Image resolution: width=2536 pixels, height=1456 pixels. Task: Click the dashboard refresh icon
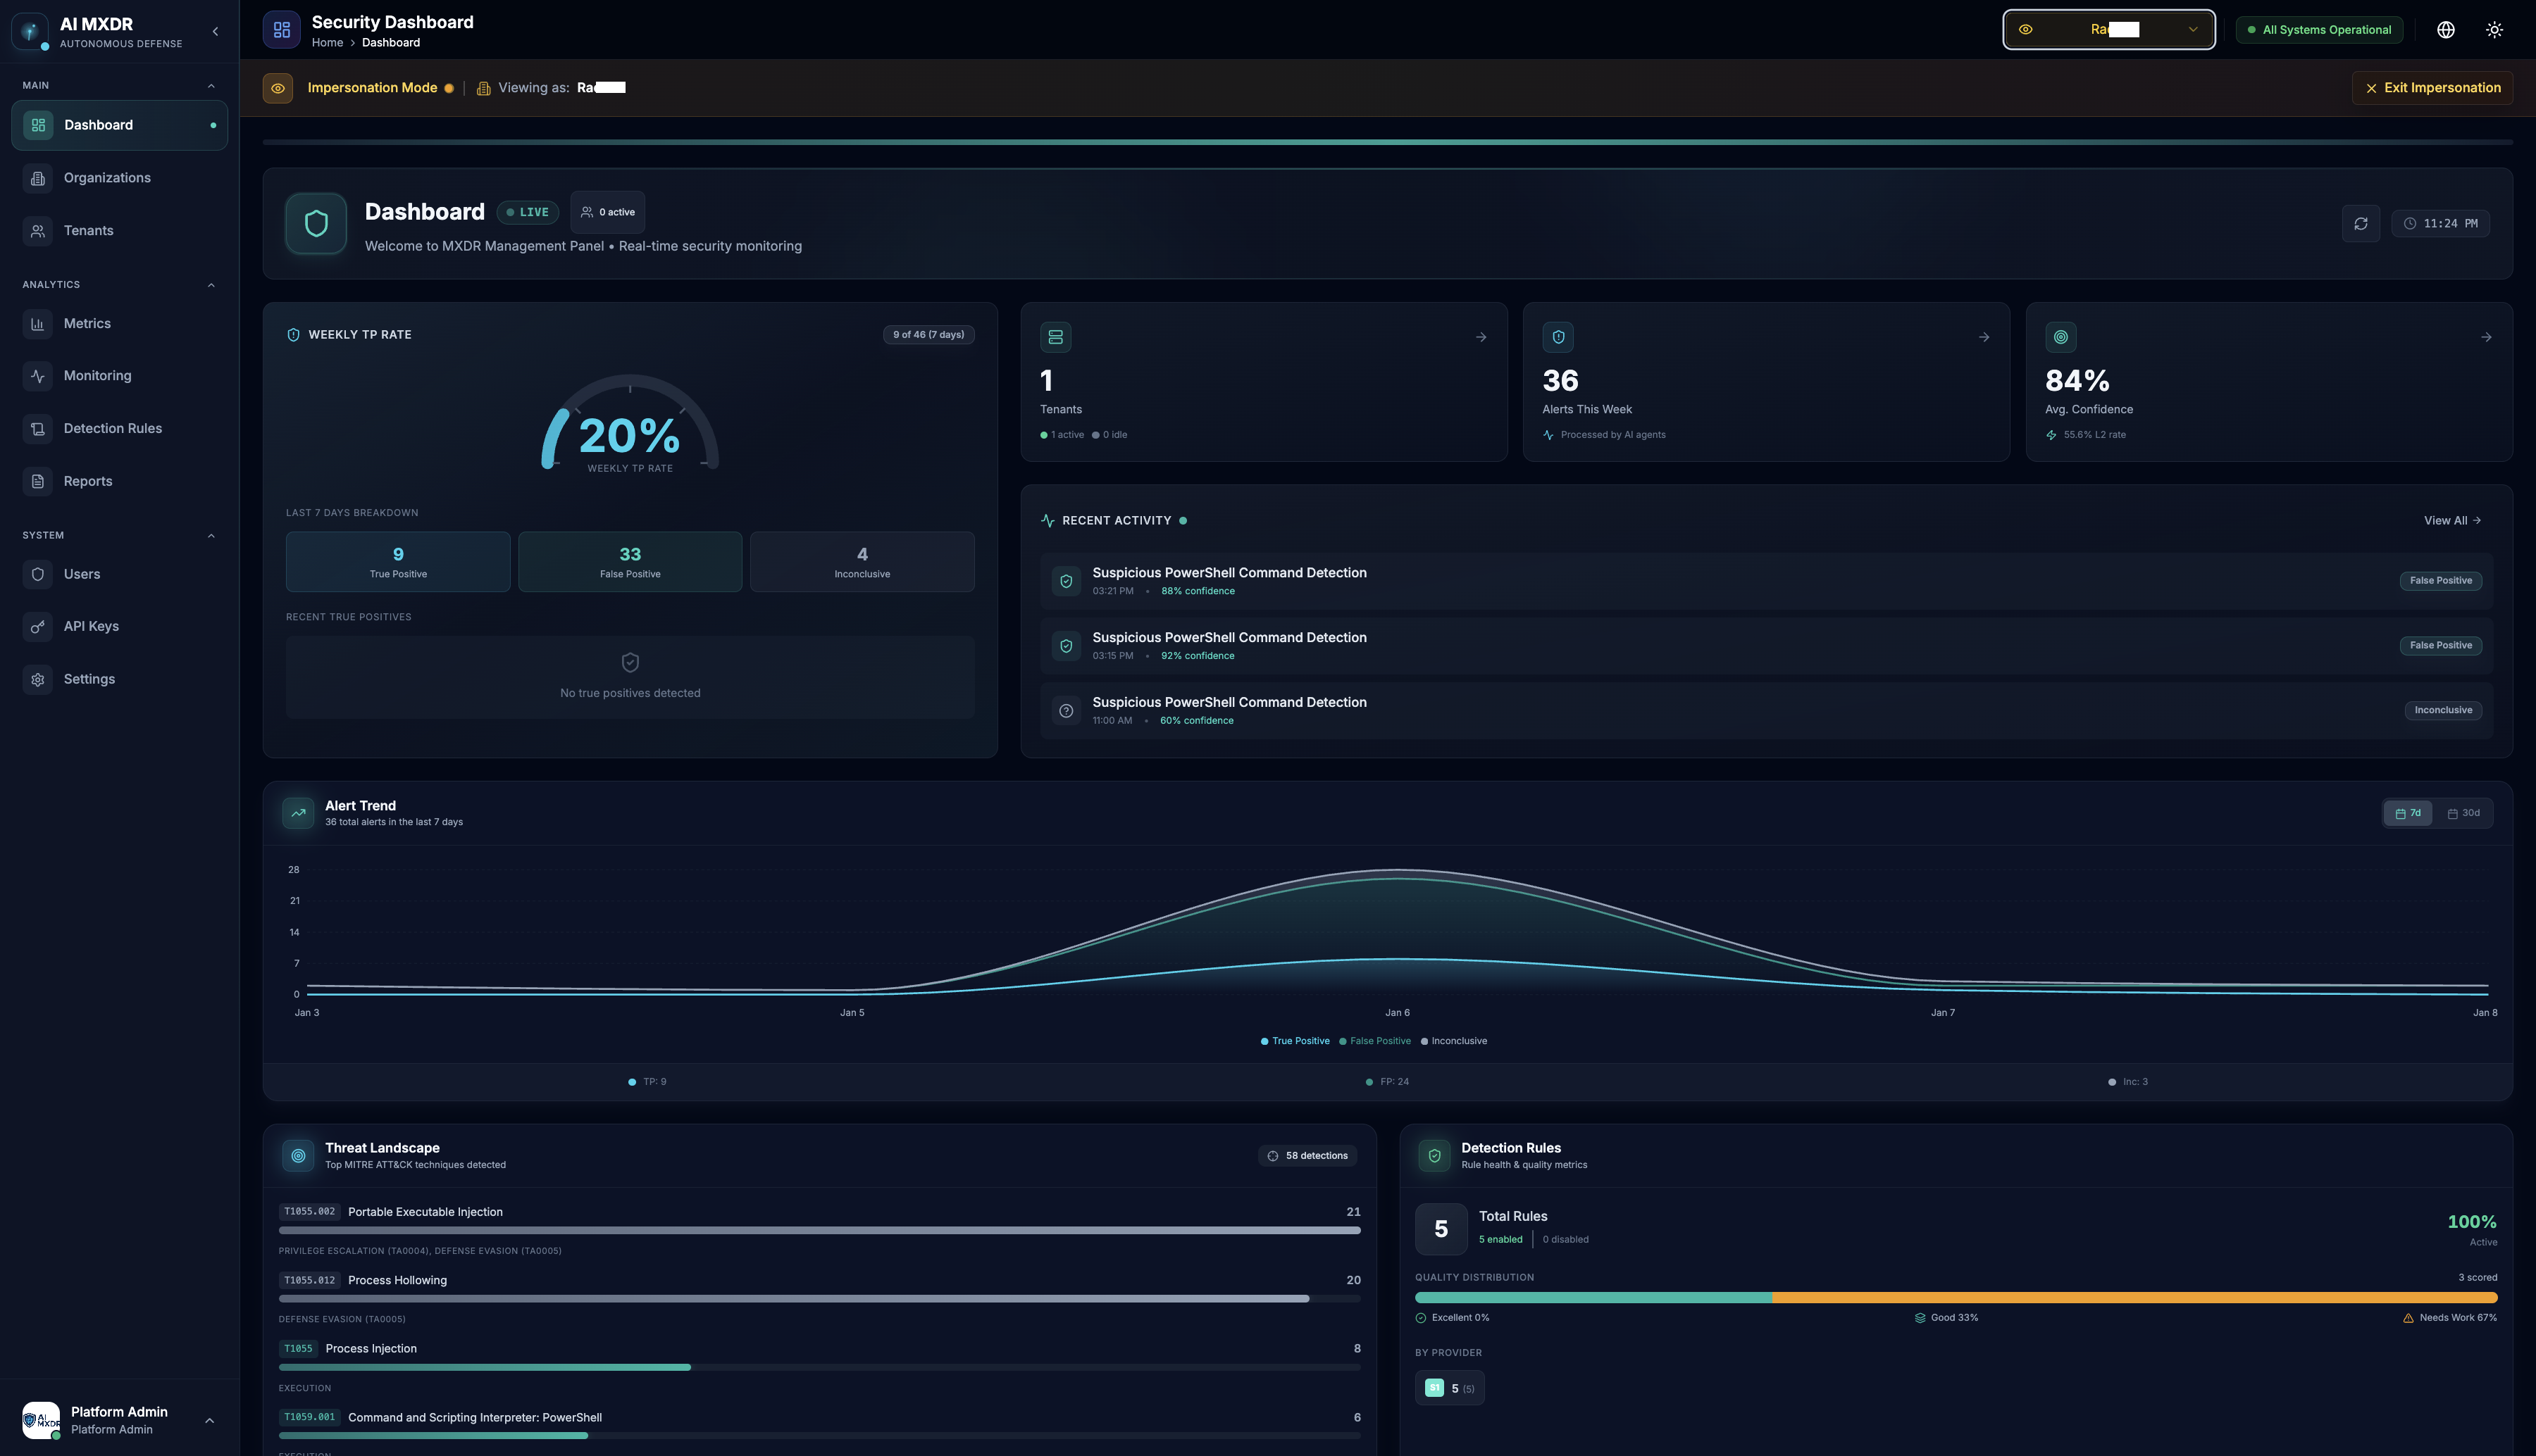[2360, 223]
